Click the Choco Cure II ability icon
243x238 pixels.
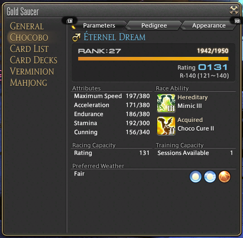[x=166, y=126]
